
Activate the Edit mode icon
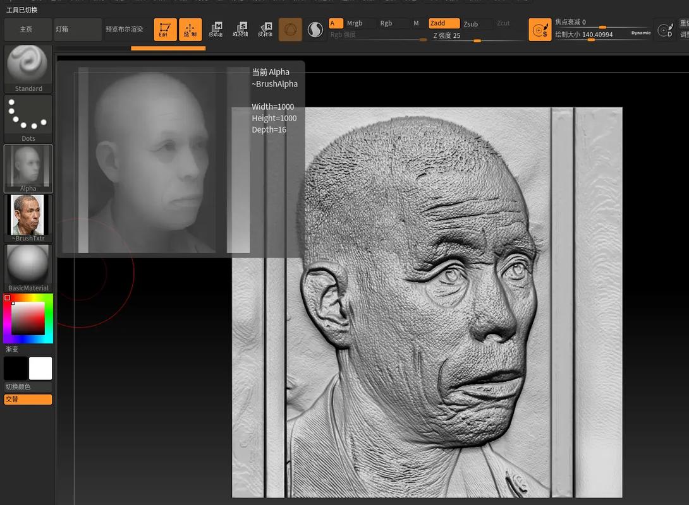coord(165,30)
